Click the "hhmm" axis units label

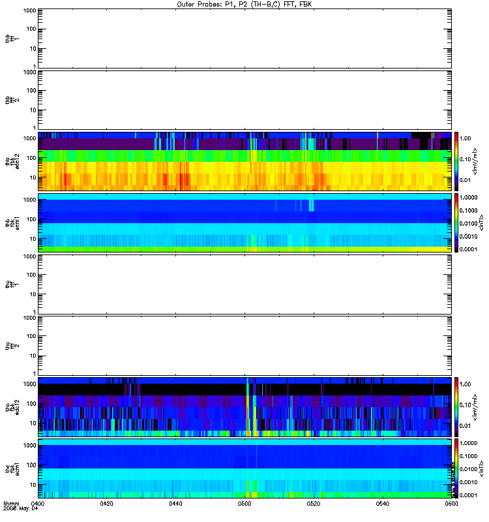(11, 503)
